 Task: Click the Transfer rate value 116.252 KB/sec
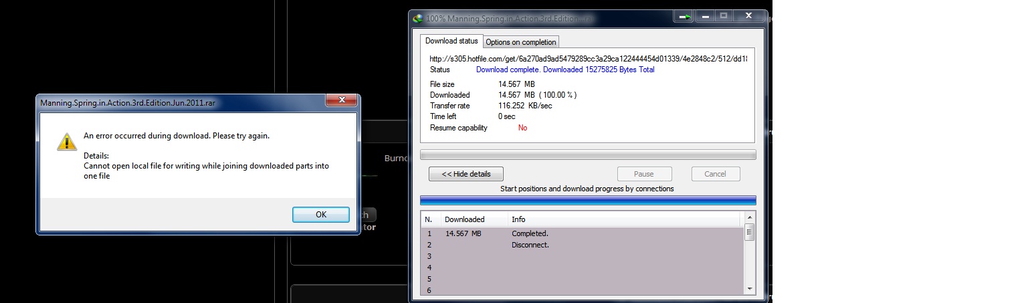pyautogui.click(x=525, y=106)
